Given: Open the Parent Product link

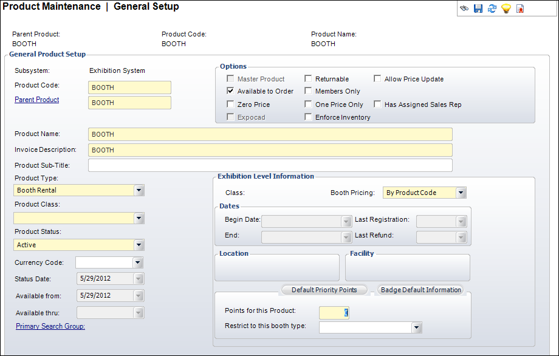Looking at the screenshot, I should (36, 100).
